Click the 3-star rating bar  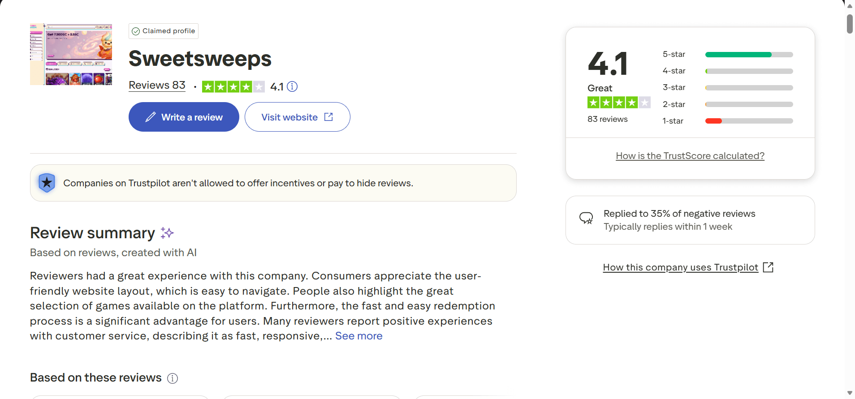pos(749,88)
